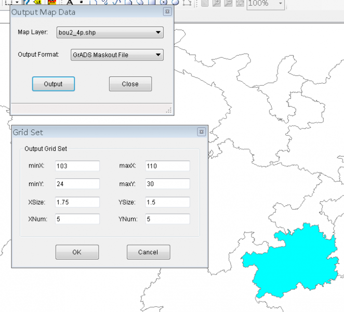The width and height of the screenshot is (344, 312).
Task: Cancel the Grid Set dialog
Action: tap(148, 252)
